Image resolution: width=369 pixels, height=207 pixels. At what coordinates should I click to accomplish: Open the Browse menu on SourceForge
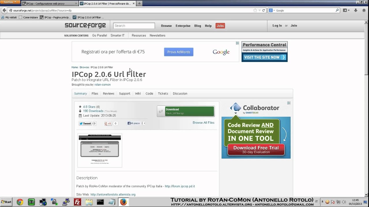click(166, 26)
